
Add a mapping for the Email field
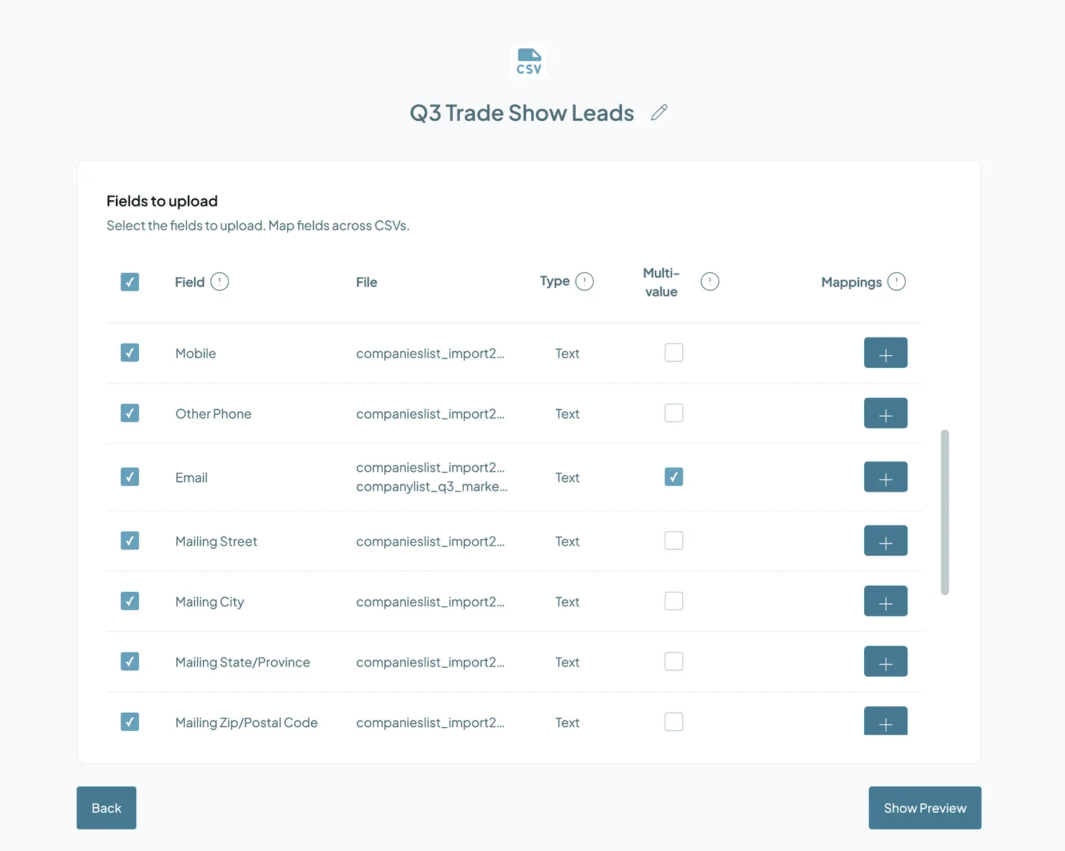click(886, 477)
